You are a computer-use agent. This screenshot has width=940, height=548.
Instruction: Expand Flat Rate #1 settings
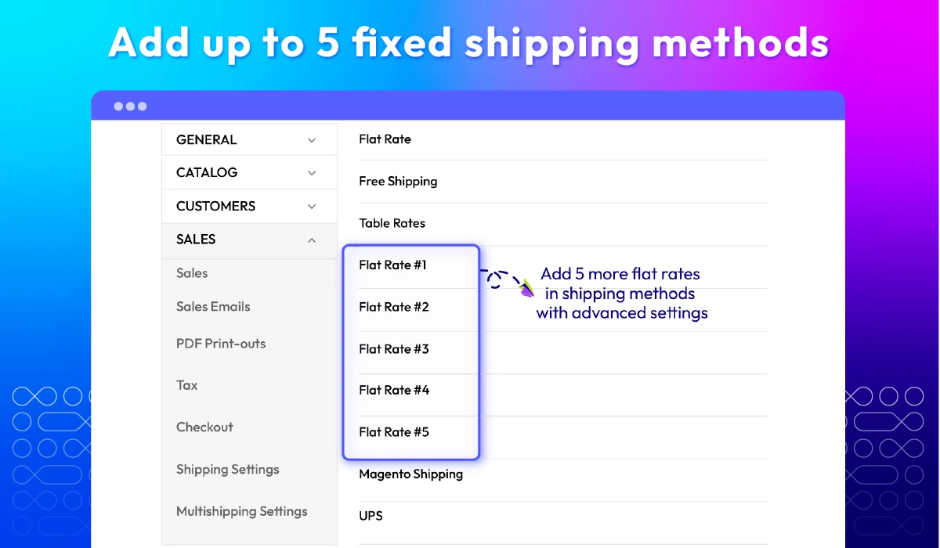(x=393, y=265)
